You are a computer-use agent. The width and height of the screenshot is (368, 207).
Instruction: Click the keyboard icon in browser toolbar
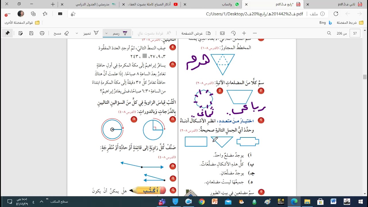click(x=60, y=14)
